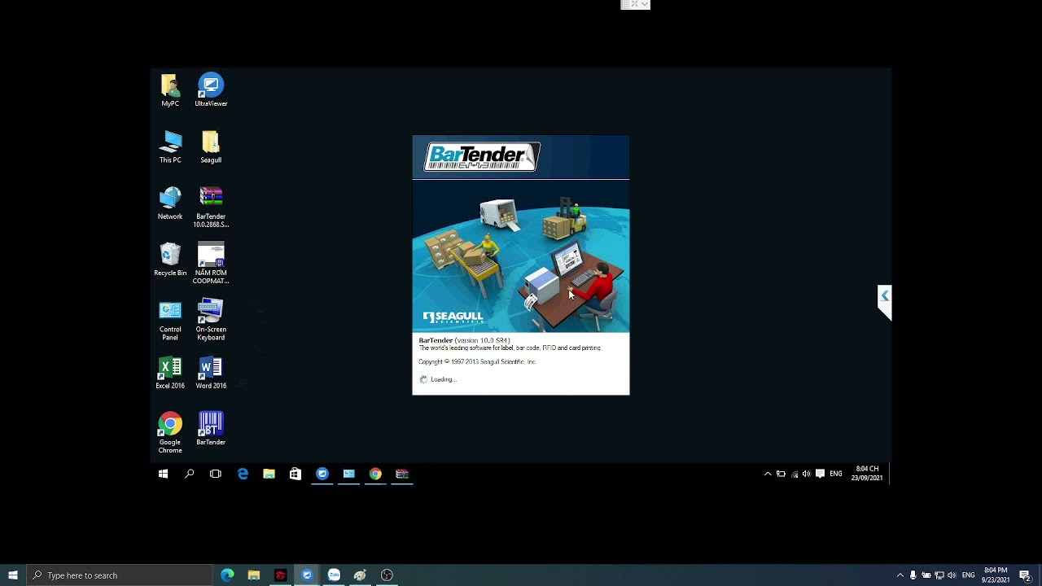The height and width of the screenshot is (586, 1042).
Task: Launch Word 2016 from desktop
Action: (x=211, y=373)
